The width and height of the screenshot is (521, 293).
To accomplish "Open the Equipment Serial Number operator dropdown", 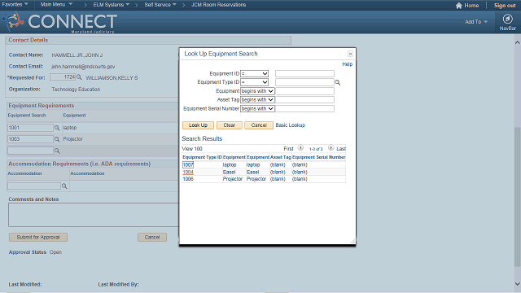I will pos(257,108).
